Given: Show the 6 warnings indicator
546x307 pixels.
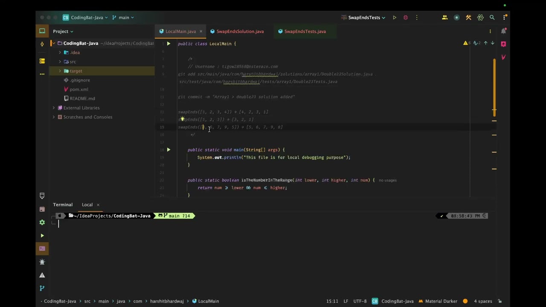Looking at the screenshot, I should coord(467,43).
